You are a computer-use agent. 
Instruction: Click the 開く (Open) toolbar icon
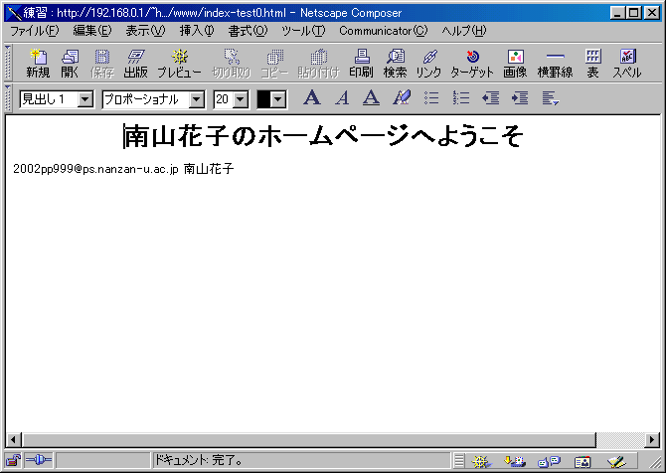click(70, 64)
